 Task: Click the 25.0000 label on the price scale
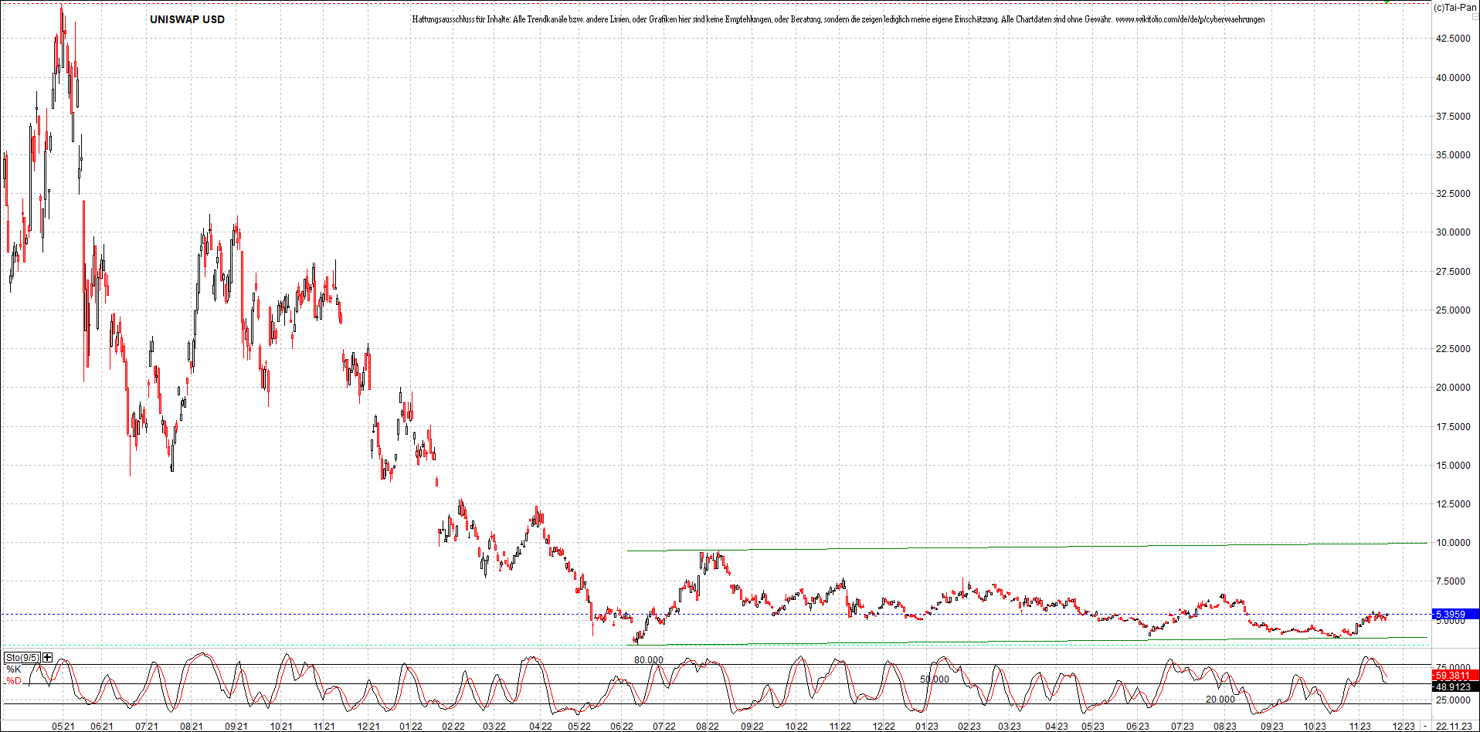[1452, 310]
